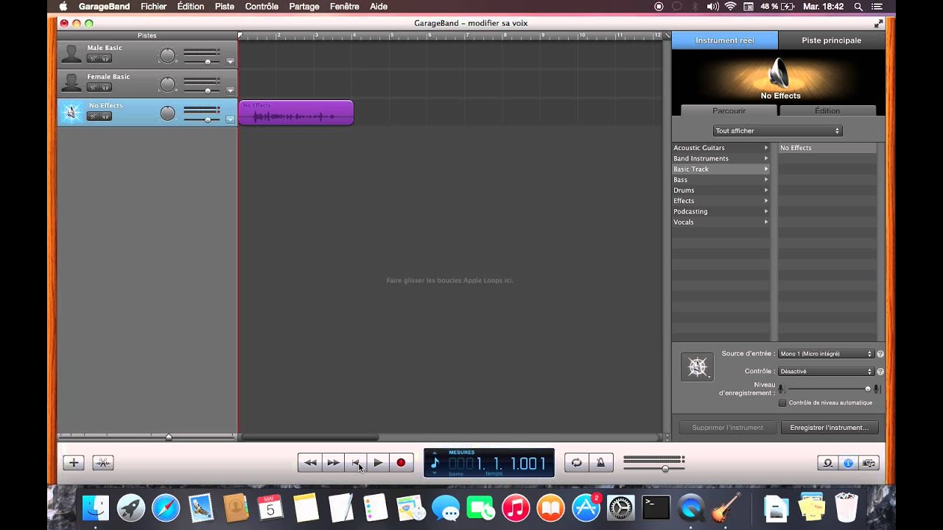Adjust the recording level slider
This screenshot has height=530, width=943.
[868, 389]
